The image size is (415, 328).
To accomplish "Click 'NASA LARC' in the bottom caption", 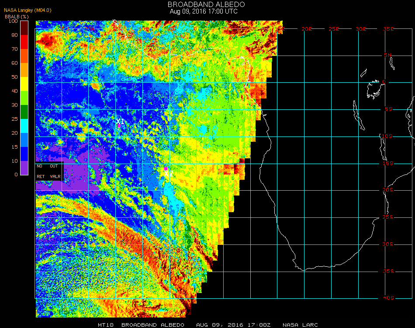I will [300, 325].
